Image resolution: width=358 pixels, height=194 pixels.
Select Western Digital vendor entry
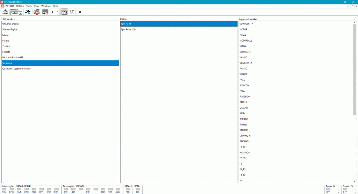tap(10, 29)
